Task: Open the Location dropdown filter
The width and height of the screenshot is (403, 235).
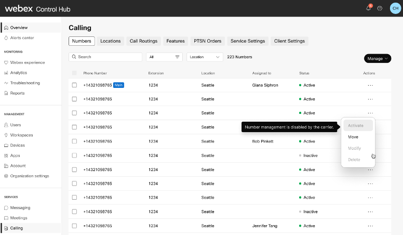Action: [x=204, y=57]
